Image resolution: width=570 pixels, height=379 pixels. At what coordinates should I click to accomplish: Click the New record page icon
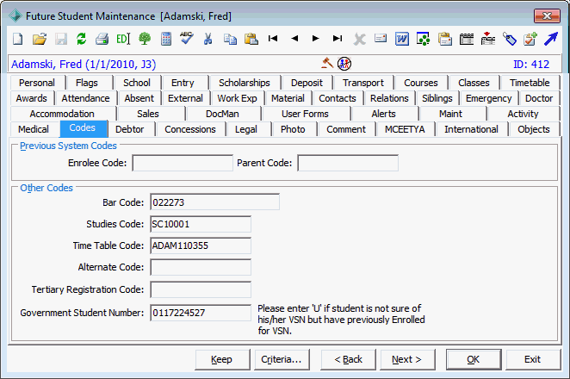(17, 39)
